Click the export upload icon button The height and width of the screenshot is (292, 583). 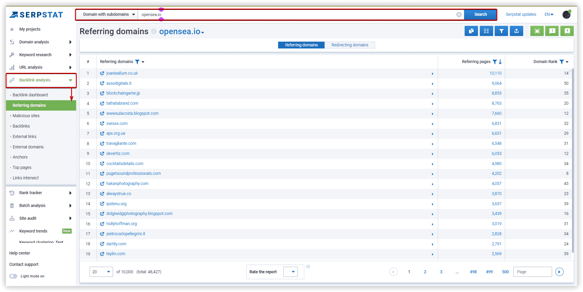tap(516, 31)
